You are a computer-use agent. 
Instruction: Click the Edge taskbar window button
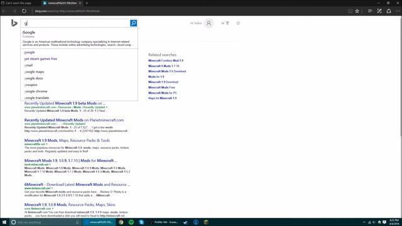(x=99, y=222)
